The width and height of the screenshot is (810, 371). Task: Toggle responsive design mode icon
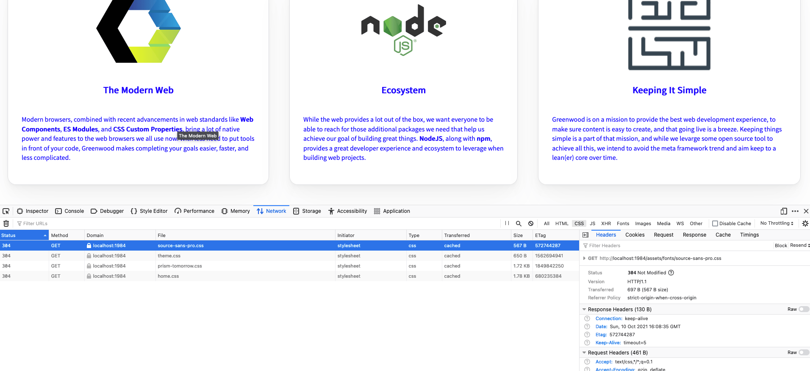(784, 211)
